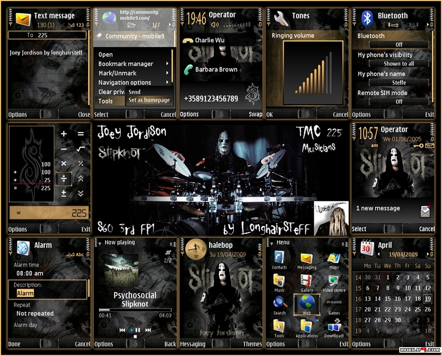Click the plus/minus sign operator in calculator

click(x=64, y=193)
